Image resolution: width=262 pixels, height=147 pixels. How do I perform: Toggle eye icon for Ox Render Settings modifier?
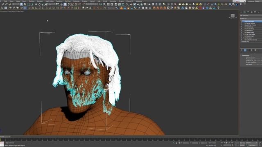pos(241,23)
